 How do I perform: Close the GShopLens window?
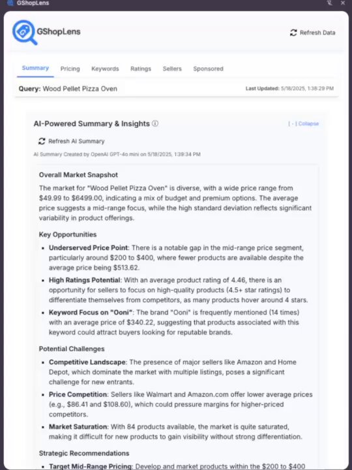[x=343, y=3]
